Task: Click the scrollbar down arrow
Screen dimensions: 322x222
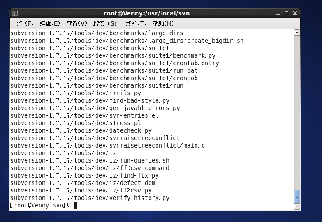Action: 297,207
